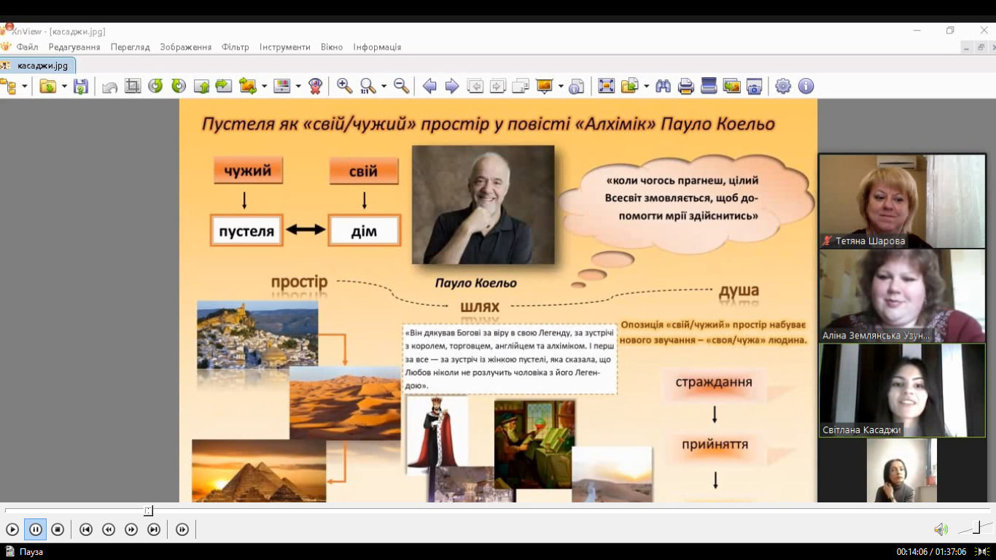This screenshot has height=560, width=996.
Task: Open the folder browse icon in XnView toolbar
Action: 47,86
